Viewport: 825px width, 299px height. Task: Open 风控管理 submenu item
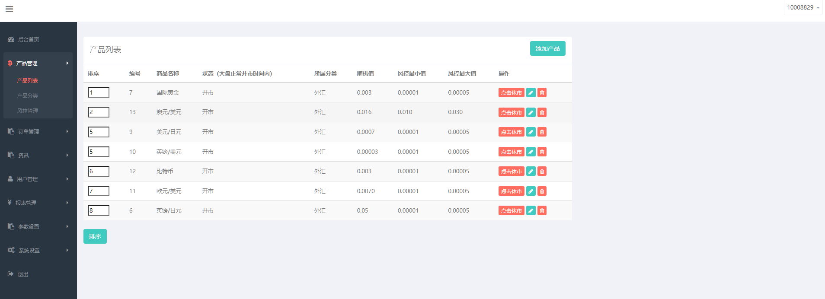click(28, 111)
